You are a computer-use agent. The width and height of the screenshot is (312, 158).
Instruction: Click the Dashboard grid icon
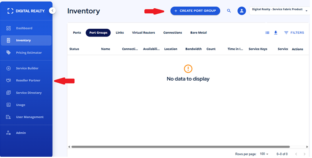[x=9, y=28]
